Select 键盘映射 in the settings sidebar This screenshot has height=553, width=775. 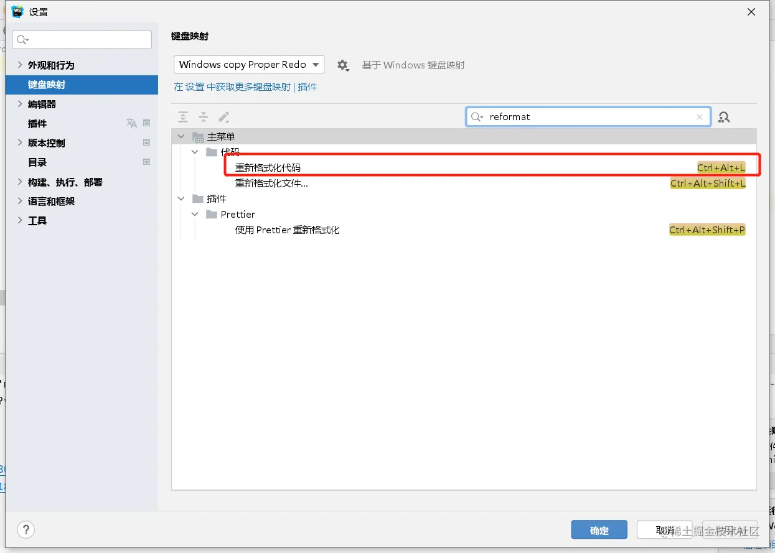(47, 85)
